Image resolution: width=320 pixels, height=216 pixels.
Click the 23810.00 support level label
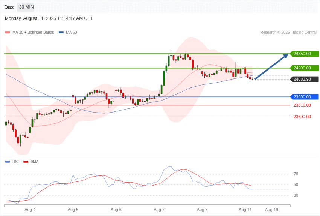(x=302, y=105)
